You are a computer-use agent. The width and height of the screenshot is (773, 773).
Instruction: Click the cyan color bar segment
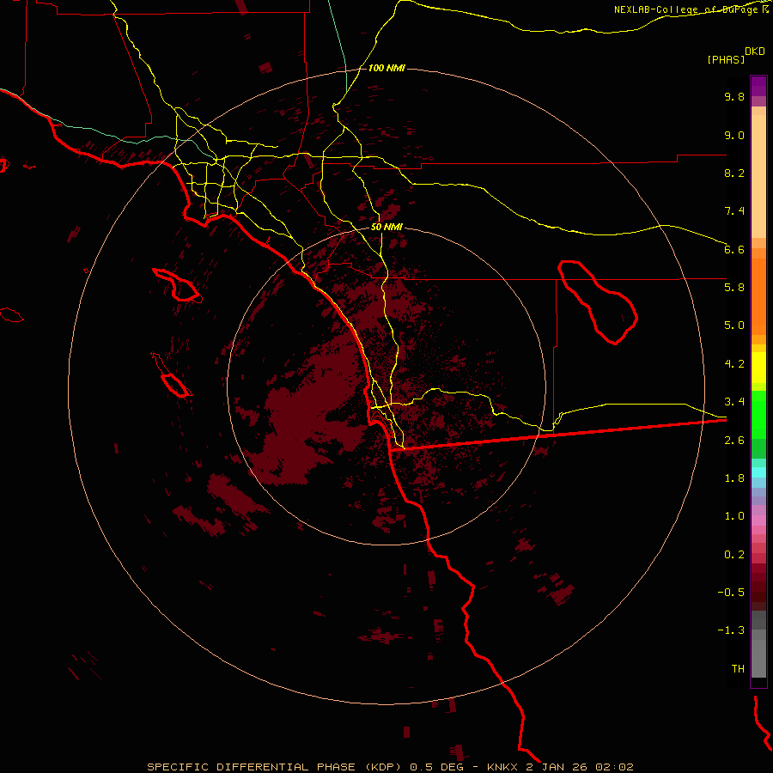tap(758, 472)
